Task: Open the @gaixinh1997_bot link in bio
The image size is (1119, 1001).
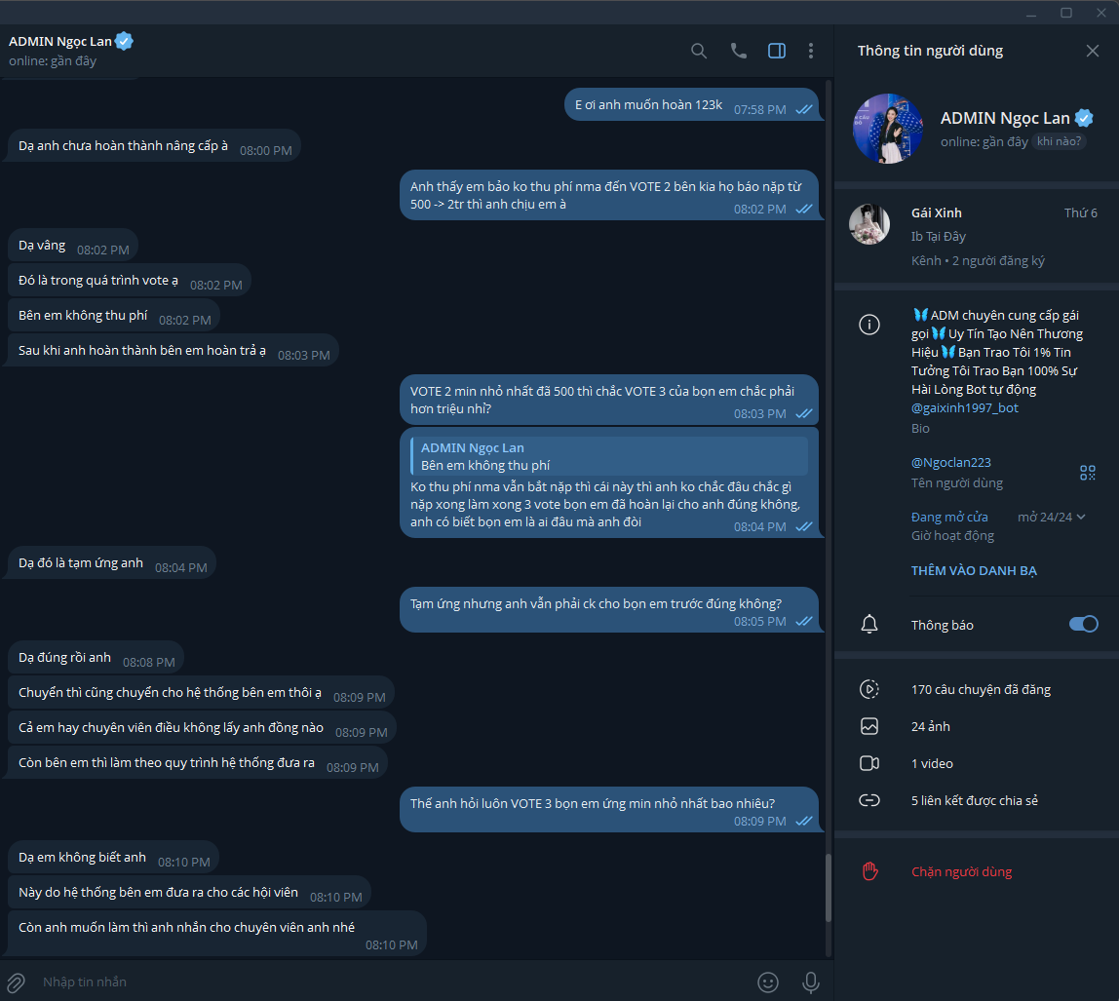Action: [x=964, y=408]
